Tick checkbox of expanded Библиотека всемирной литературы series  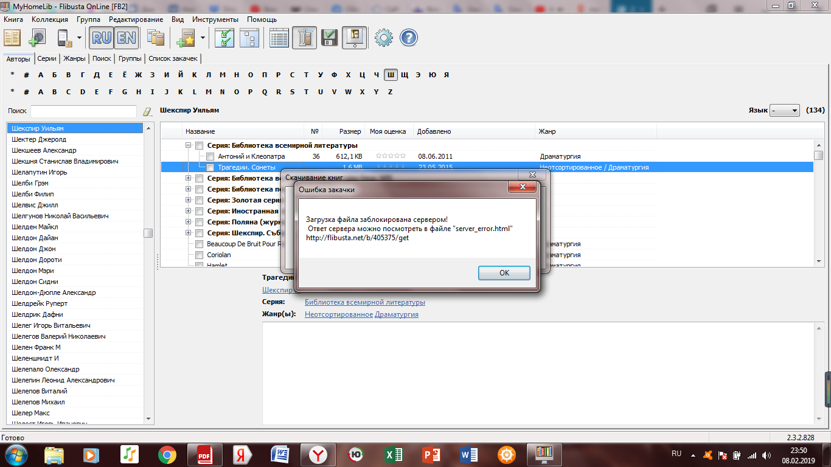[199, 145]
